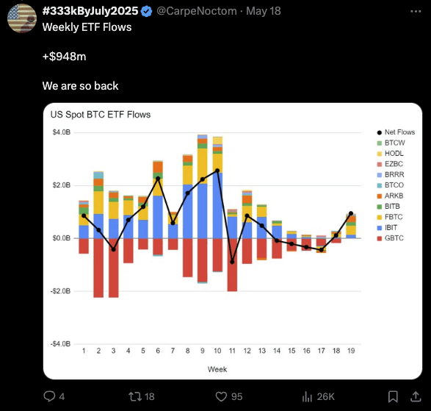This screenshot has height=411, width=431.
Task: Click the week 19 Net Flows point
Action: [351, 213]
